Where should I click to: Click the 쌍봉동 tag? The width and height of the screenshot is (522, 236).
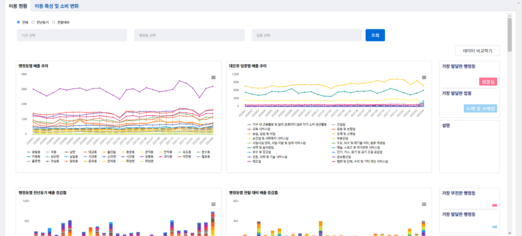[x=488, y=82]
